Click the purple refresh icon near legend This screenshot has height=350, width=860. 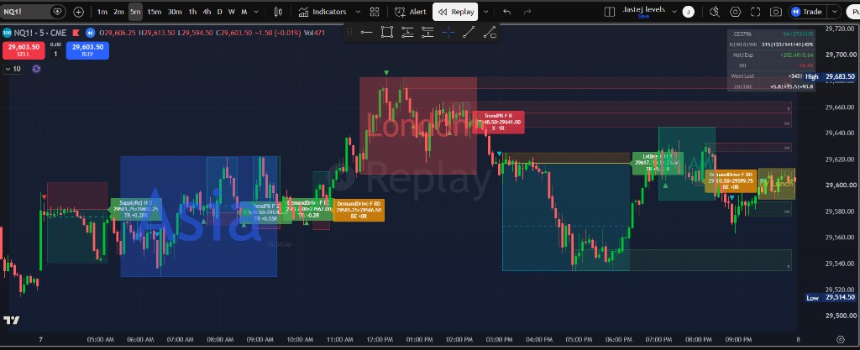tap(36, 69)
